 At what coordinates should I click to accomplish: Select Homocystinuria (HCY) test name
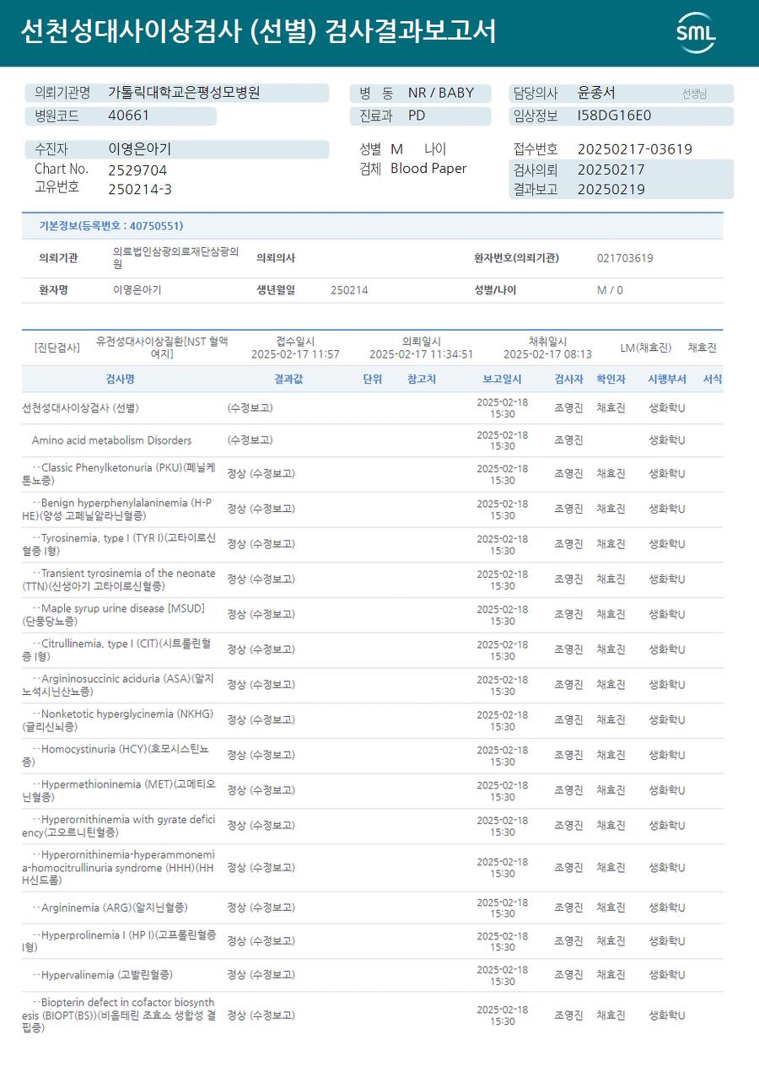coord(116,755)
